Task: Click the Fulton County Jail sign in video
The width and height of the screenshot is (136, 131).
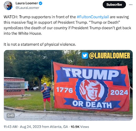Action: pos(15,85)
